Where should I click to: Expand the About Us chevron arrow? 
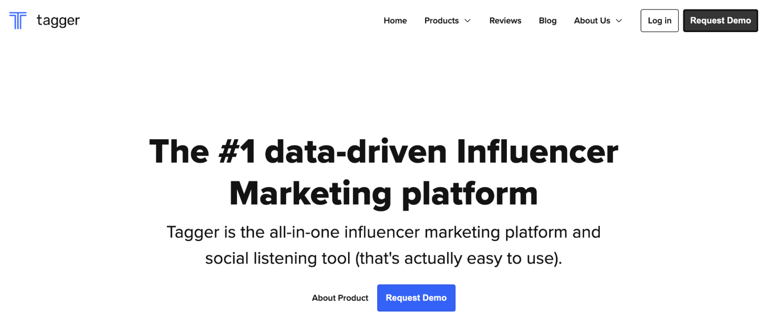619,21
